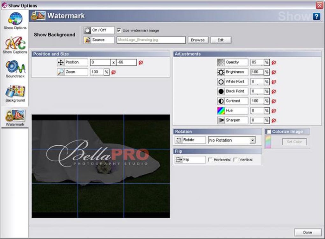Select the Watermark sidebar section
Viewport: 325px width, 239px height.
(x=15, y=118)
